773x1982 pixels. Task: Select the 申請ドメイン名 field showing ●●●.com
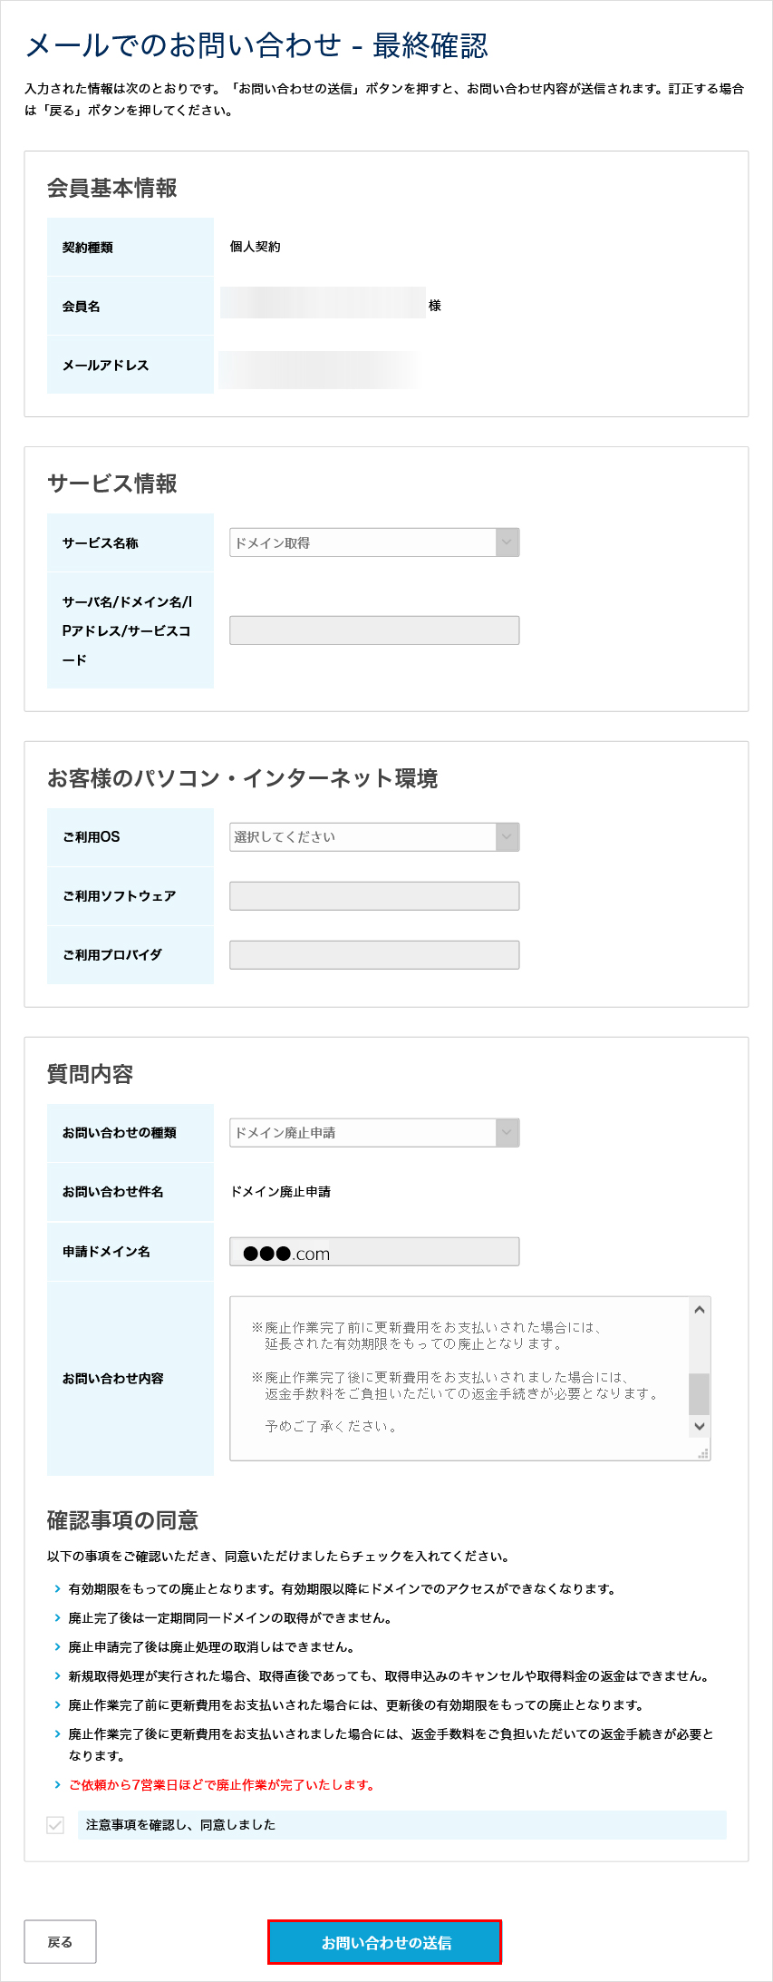(373, 1252)
